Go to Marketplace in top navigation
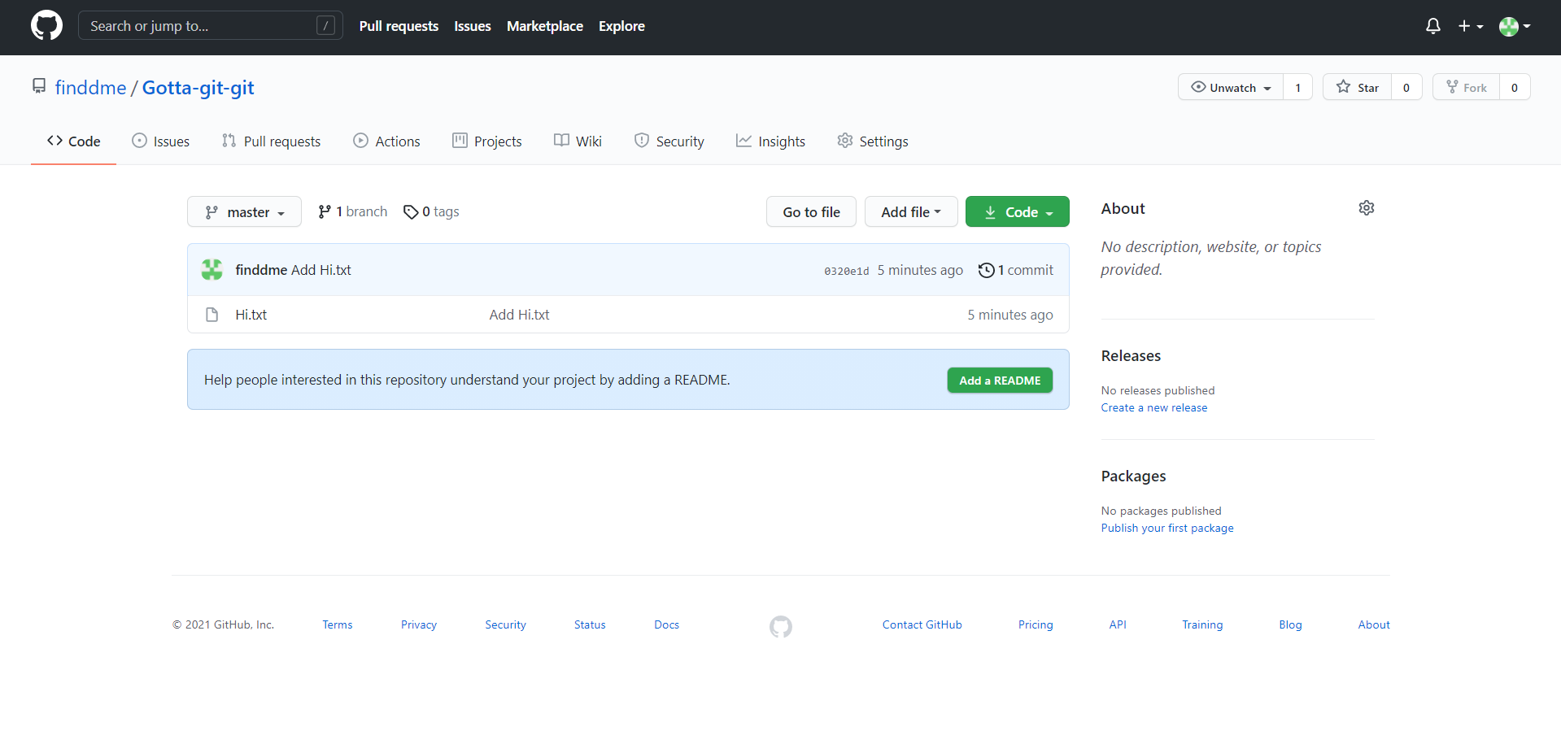 pyautogui.click(x=545, y=26)
